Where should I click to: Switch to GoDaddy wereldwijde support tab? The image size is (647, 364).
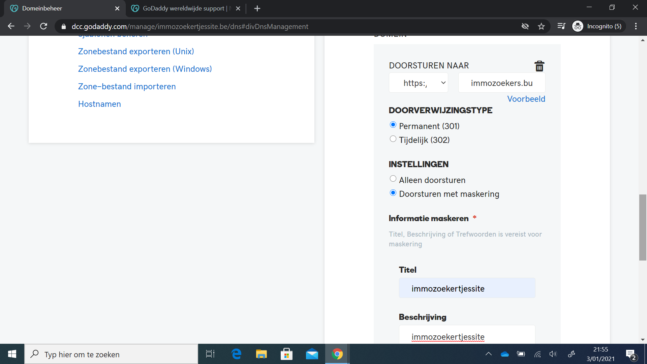click(x=183, y=8)
